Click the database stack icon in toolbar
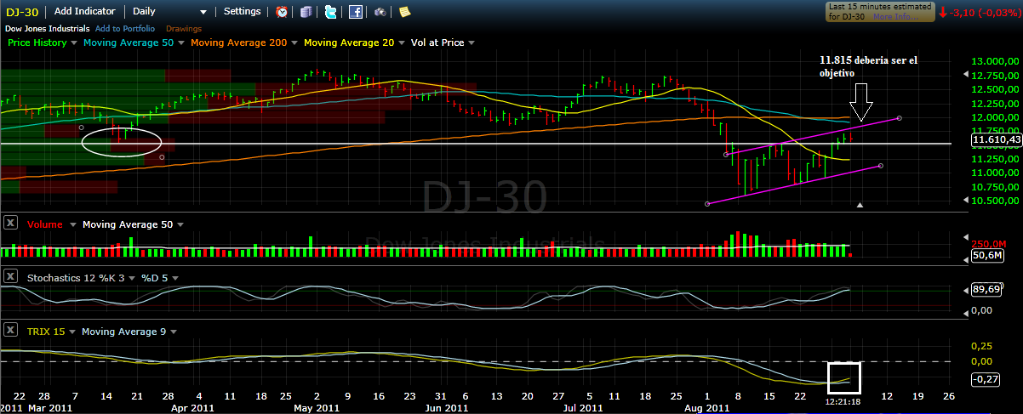The height and width of the screenshot is (414, 1023). point(306,12)
